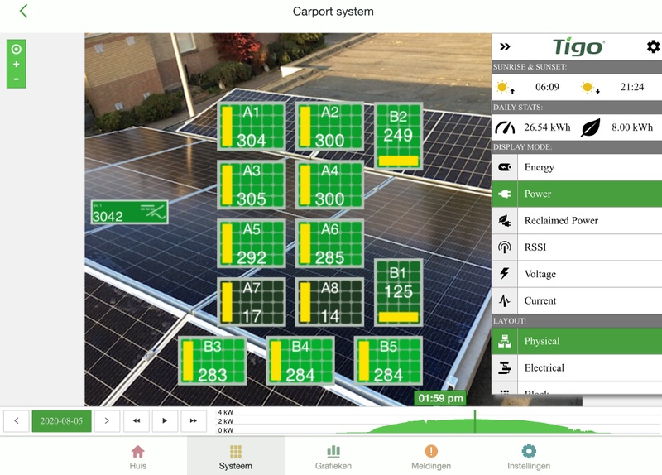Screen dimensions: 662x475
Task: Zoom out with the minus button
Action: (x=16, y=79)
